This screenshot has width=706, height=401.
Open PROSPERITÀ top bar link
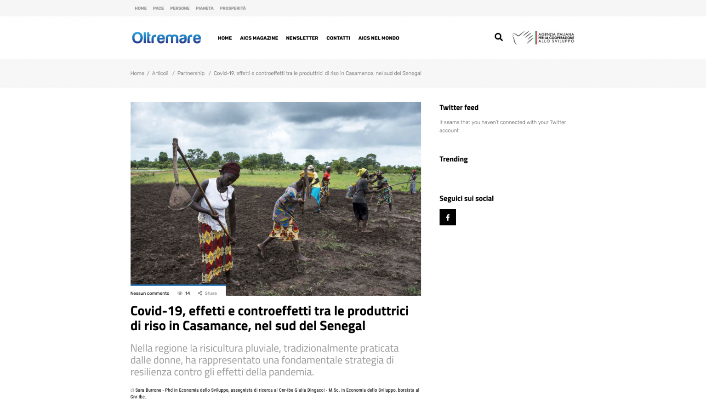[233, 8]
